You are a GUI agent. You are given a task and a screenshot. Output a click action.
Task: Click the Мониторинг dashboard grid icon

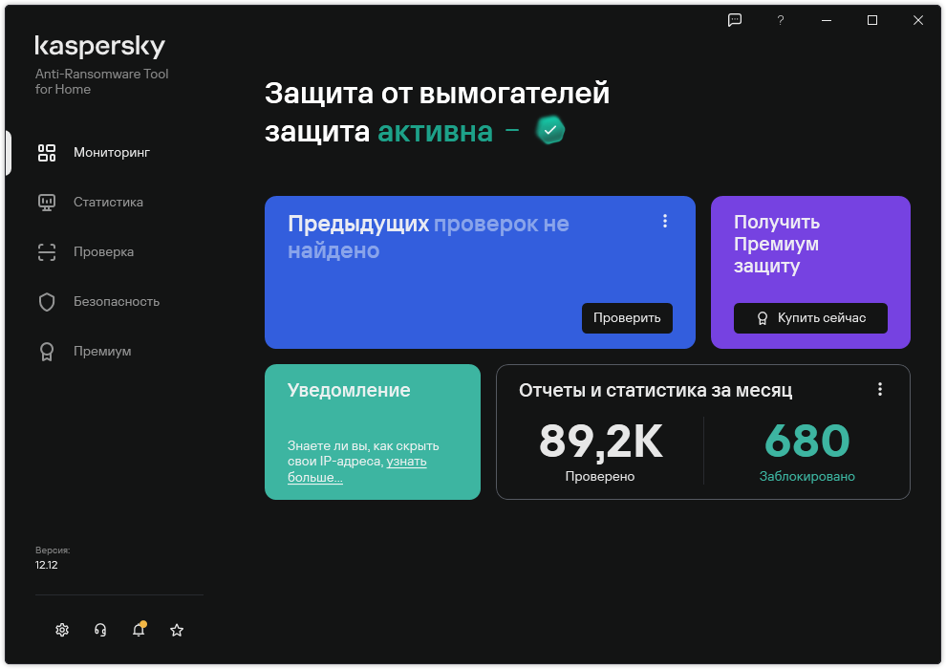pyautogui.click(x=47, y=153)
